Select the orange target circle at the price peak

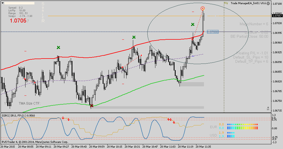203,9
